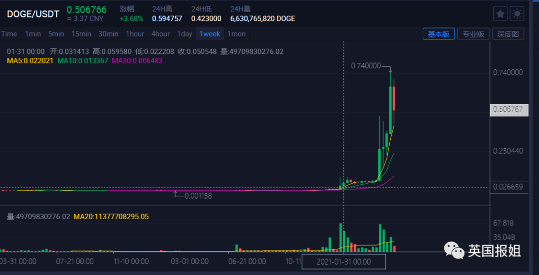The image size is (539, 275).
Task: Click the 24H high value 0.594757
Action: [x=167, y=18]
